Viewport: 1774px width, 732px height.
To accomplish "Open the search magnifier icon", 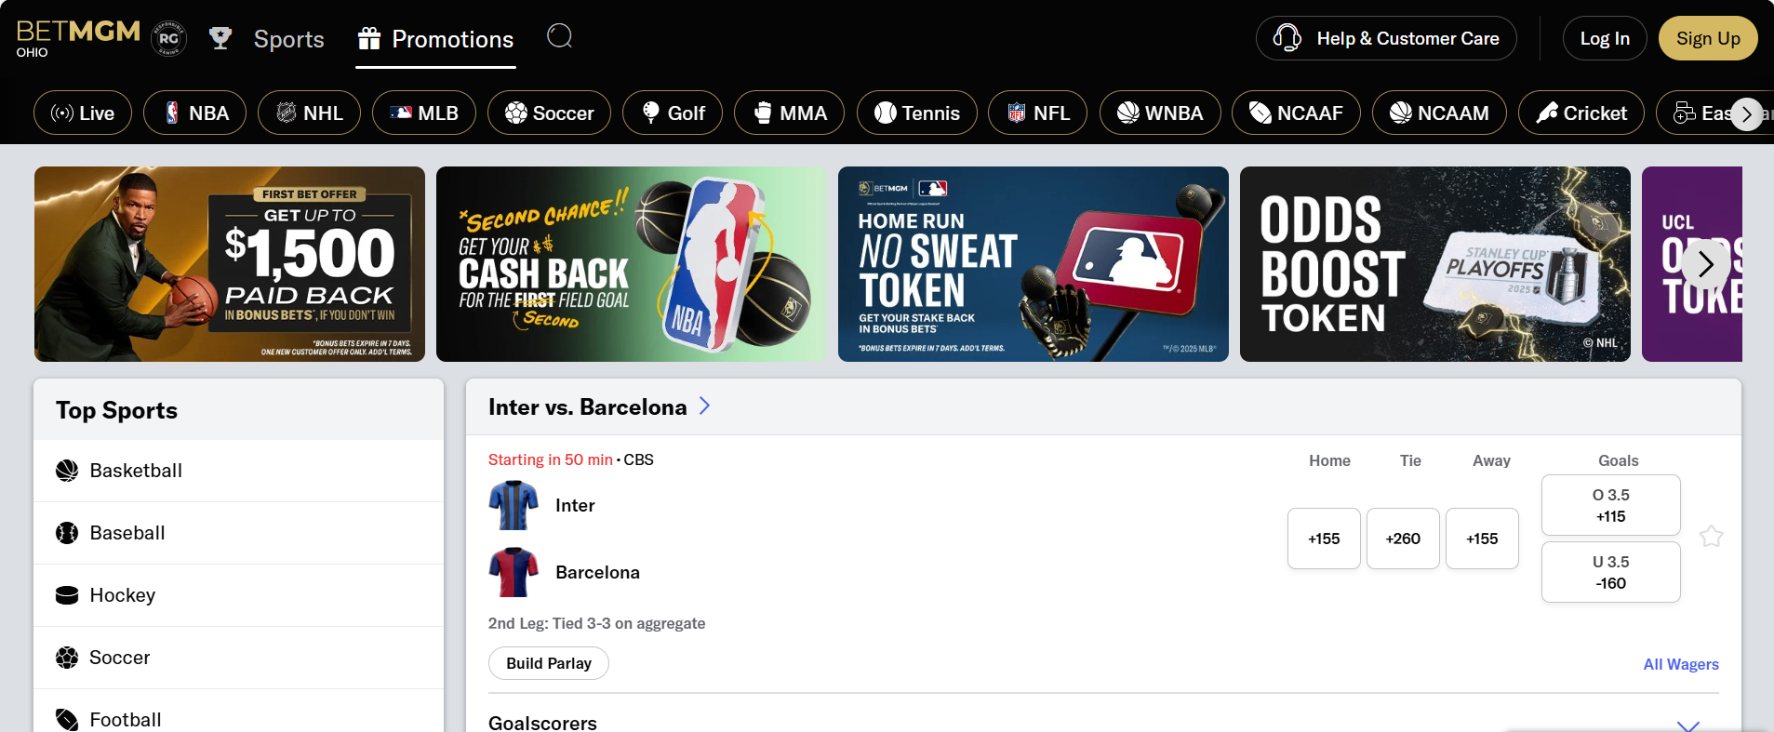I will 559,36.
